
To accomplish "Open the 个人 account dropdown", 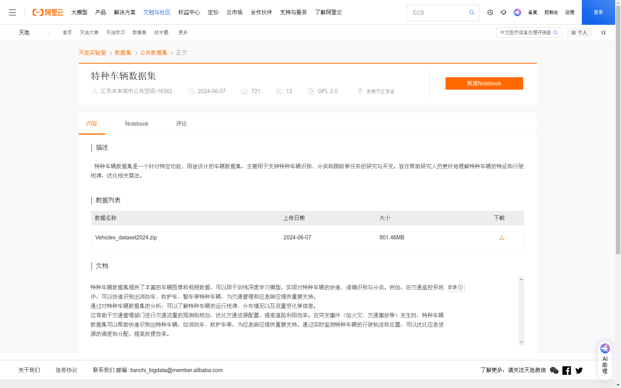I will click(579, 33).
